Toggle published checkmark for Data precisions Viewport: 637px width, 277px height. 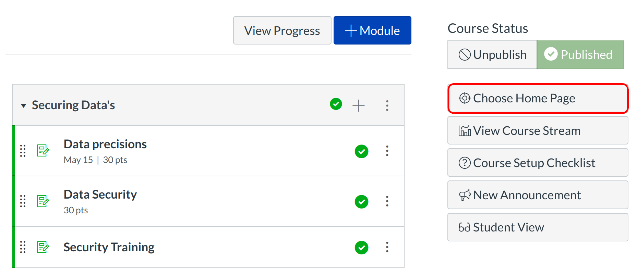[x=361, y=151]
